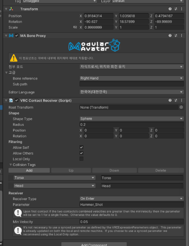Collapse the VRC Contact Receiver component
Viewport: 189px width, 246px height.
click(6, 100)
